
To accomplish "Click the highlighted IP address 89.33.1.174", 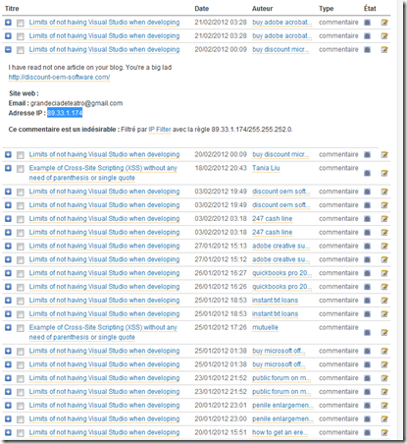I will pyautogui.click(x=65, y=113).
